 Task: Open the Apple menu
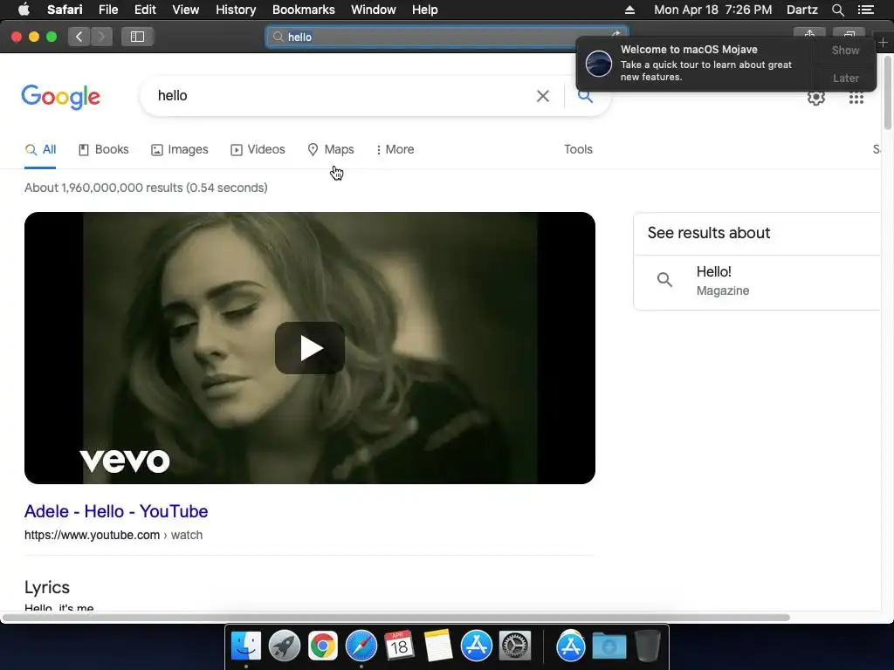coord(24,10)
